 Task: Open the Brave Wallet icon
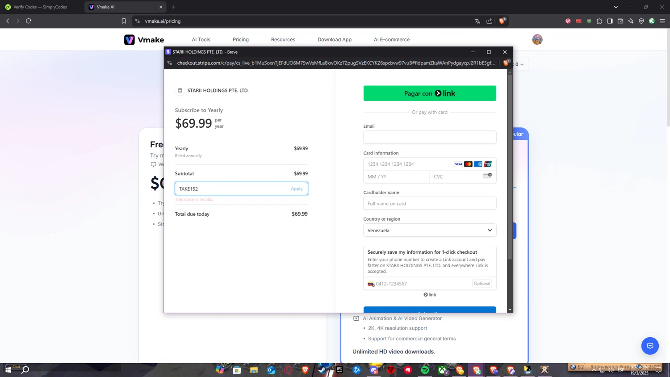pos(620,21)
